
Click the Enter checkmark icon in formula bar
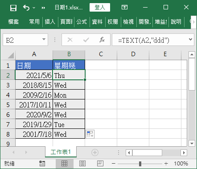coord(86,40)
